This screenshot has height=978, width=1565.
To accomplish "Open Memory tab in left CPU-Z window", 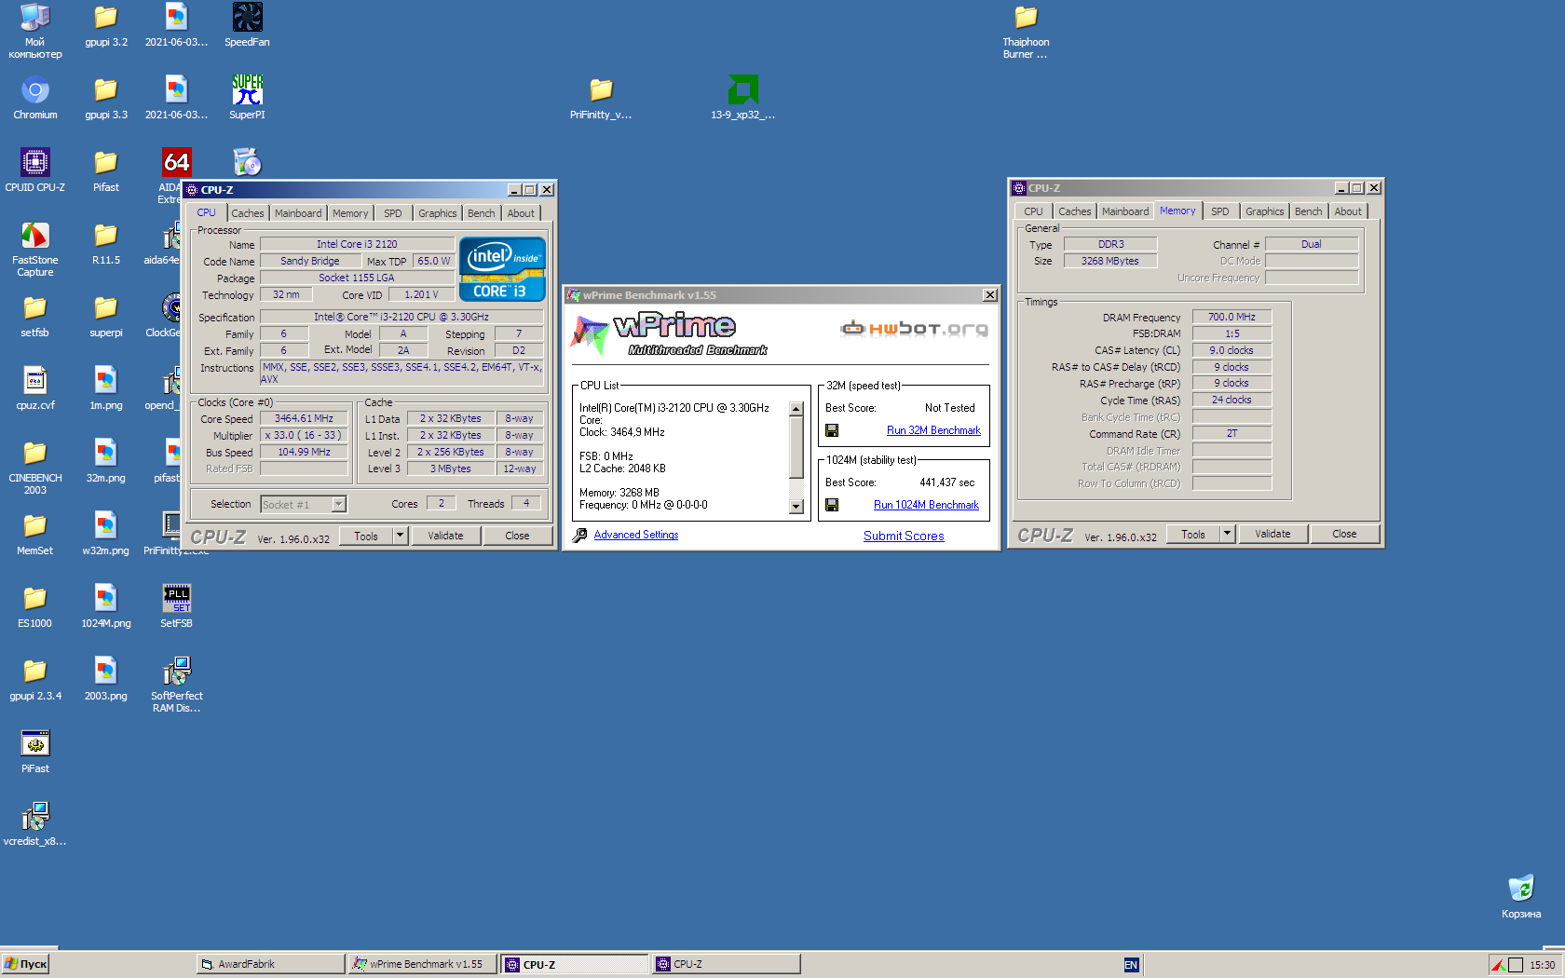I will pyautogui.click(x=350, y=213).
